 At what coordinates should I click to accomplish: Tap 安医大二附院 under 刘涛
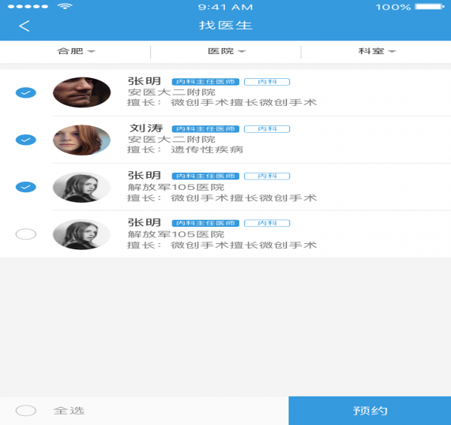coord(171,140)
